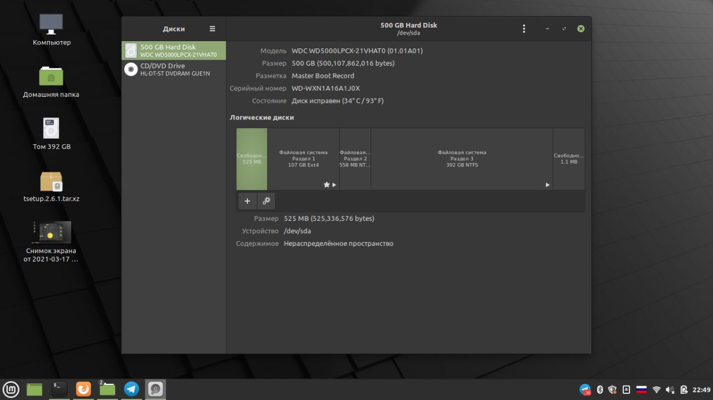Open the Disks hamburger application menu

click(212, 29)
